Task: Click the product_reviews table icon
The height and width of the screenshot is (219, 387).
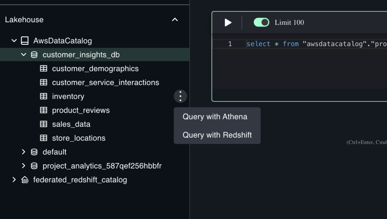Action: coord(43,110)
